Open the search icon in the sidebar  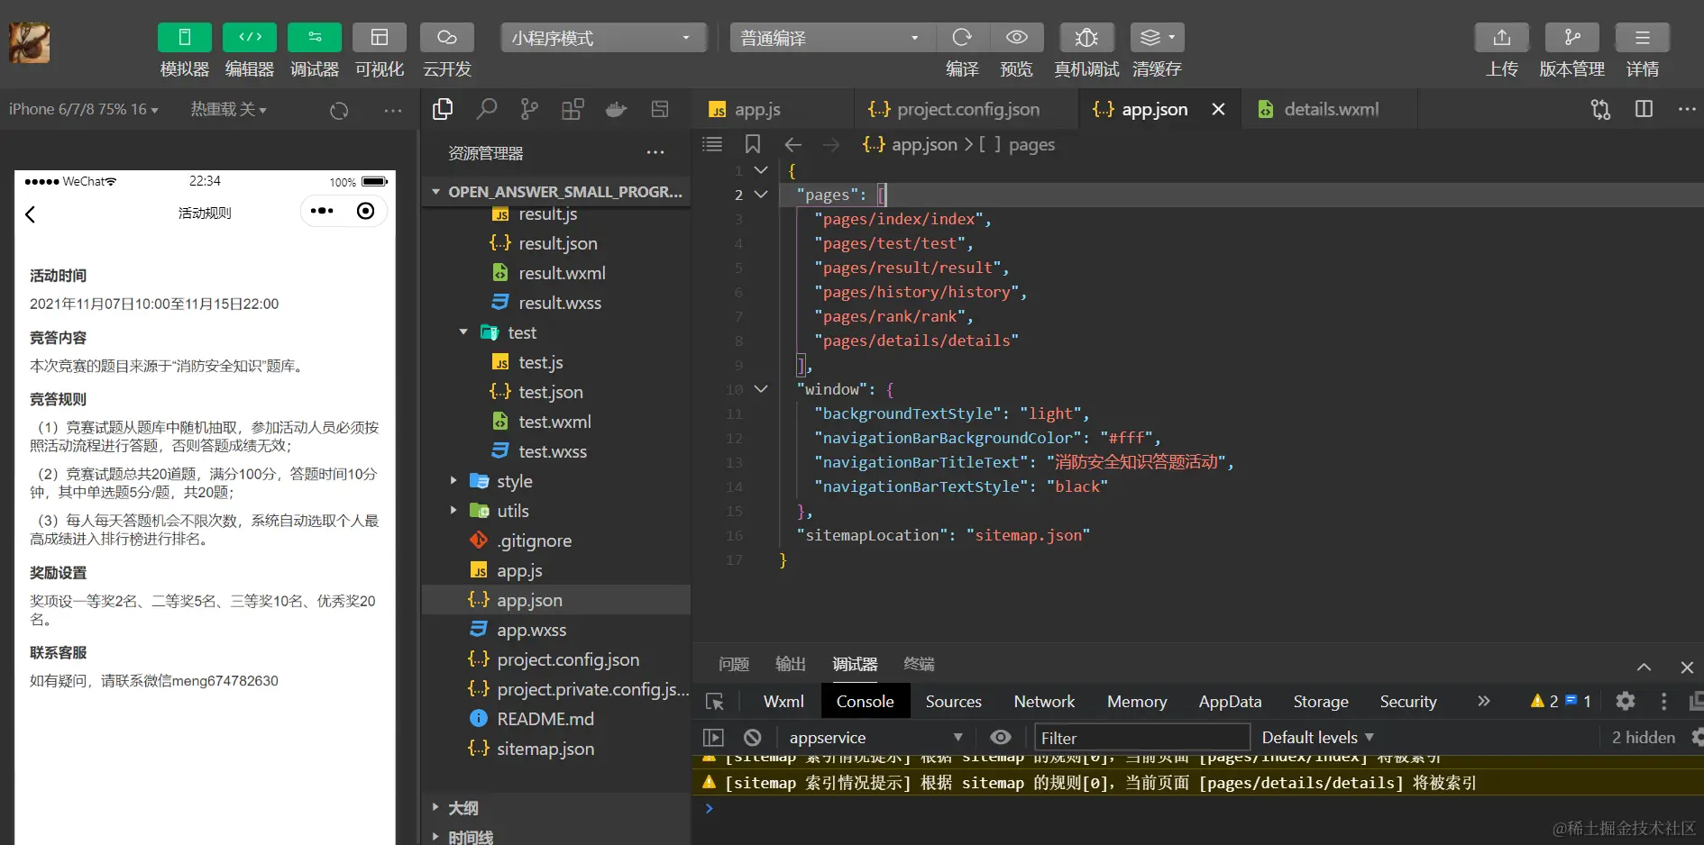click(486, 110)
